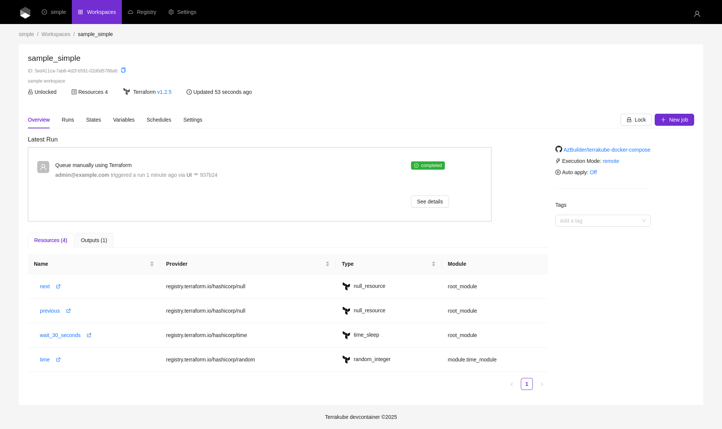Open external link icon beside 'next' resource
This screenshot has height=429, width=722.
(58, 286)
